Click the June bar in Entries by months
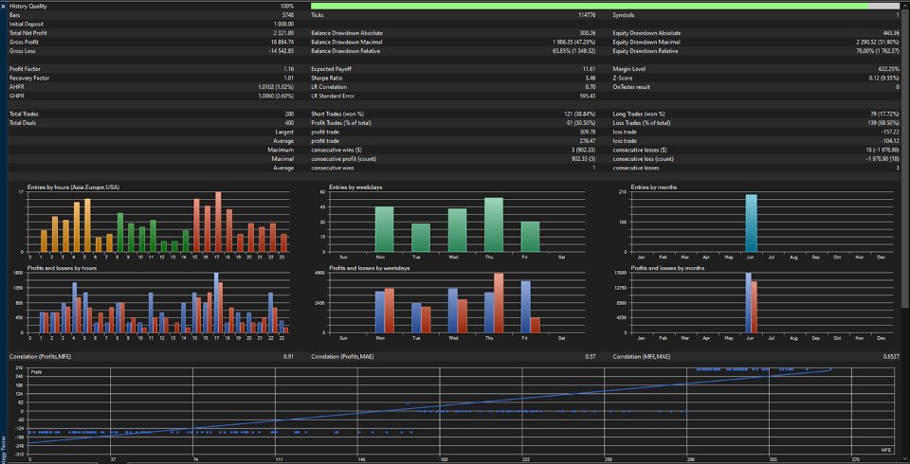Screen dimensions: 910x464 point(751,223)
